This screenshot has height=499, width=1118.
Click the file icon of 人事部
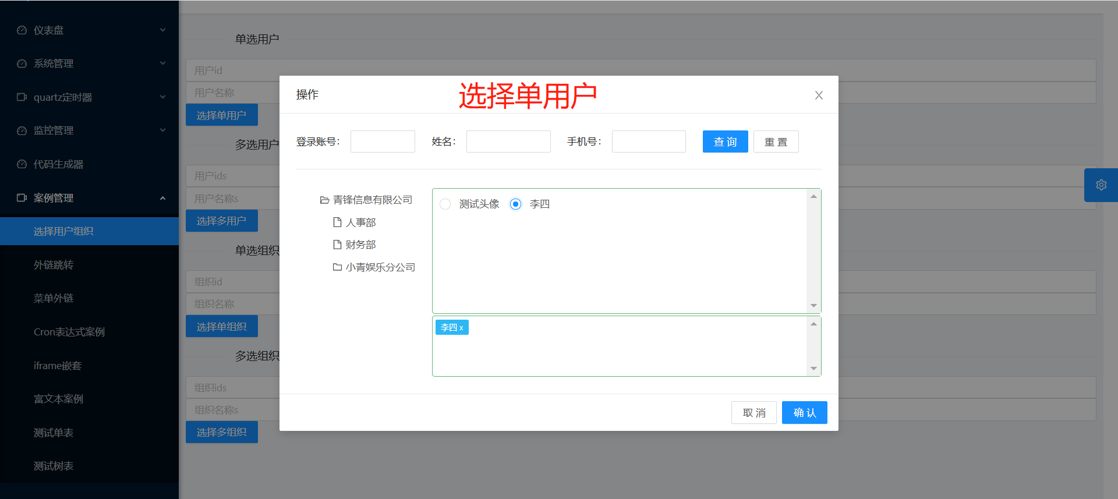(x=337, y=222)
